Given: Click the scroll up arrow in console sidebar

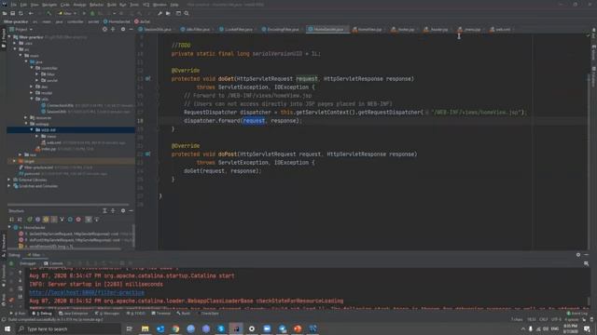Looking at the screenshot, I should tap(21, 273).
